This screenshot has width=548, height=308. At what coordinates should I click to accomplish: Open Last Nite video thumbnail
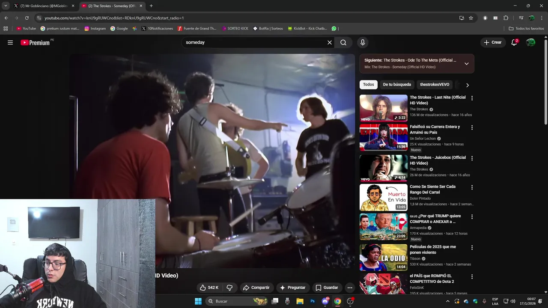pos(384,108)
